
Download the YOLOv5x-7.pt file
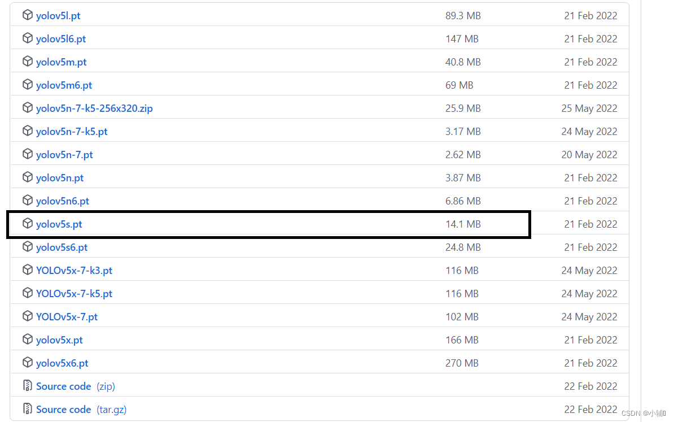[67, 317]
